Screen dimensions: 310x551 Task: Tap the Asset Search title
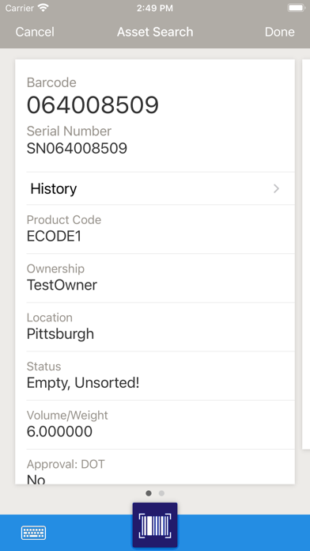155,32
